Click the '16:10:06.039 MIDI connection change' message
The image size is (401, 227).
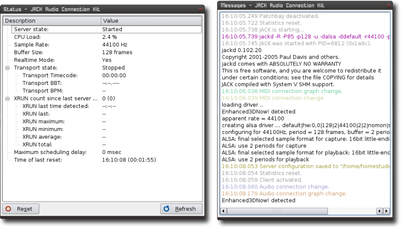[x=273, y=98]
